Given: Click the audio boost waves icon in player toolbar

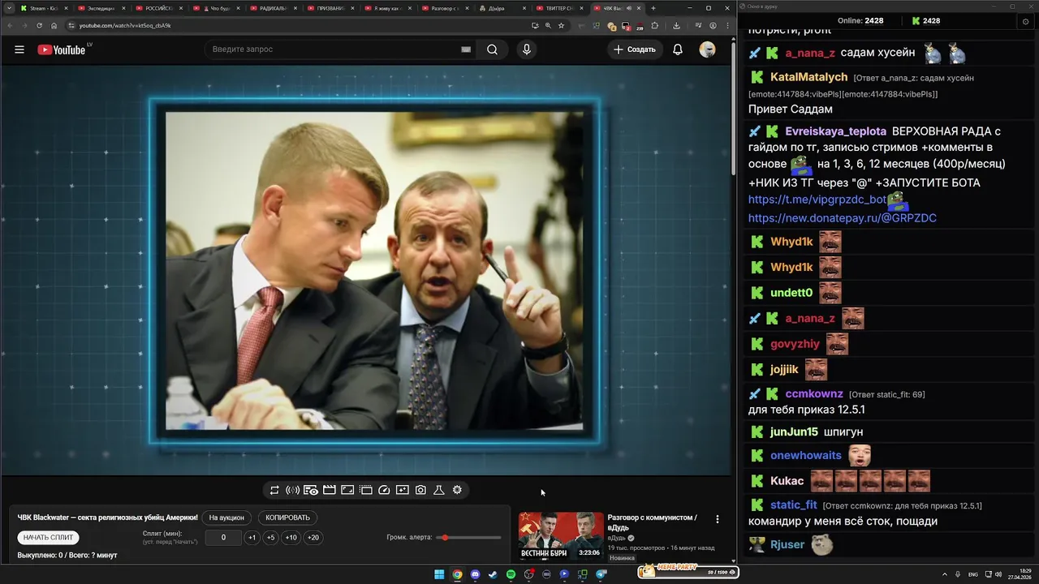Looking at the screenshot, I should pyautogui.click(x=292, y=490).
